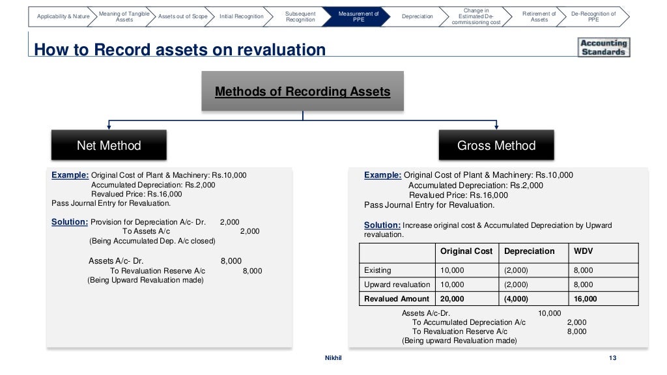Click '(Being Upward Revaluation made)' narration under Net Method
667x375 pixels.
(x=145, y=280)
